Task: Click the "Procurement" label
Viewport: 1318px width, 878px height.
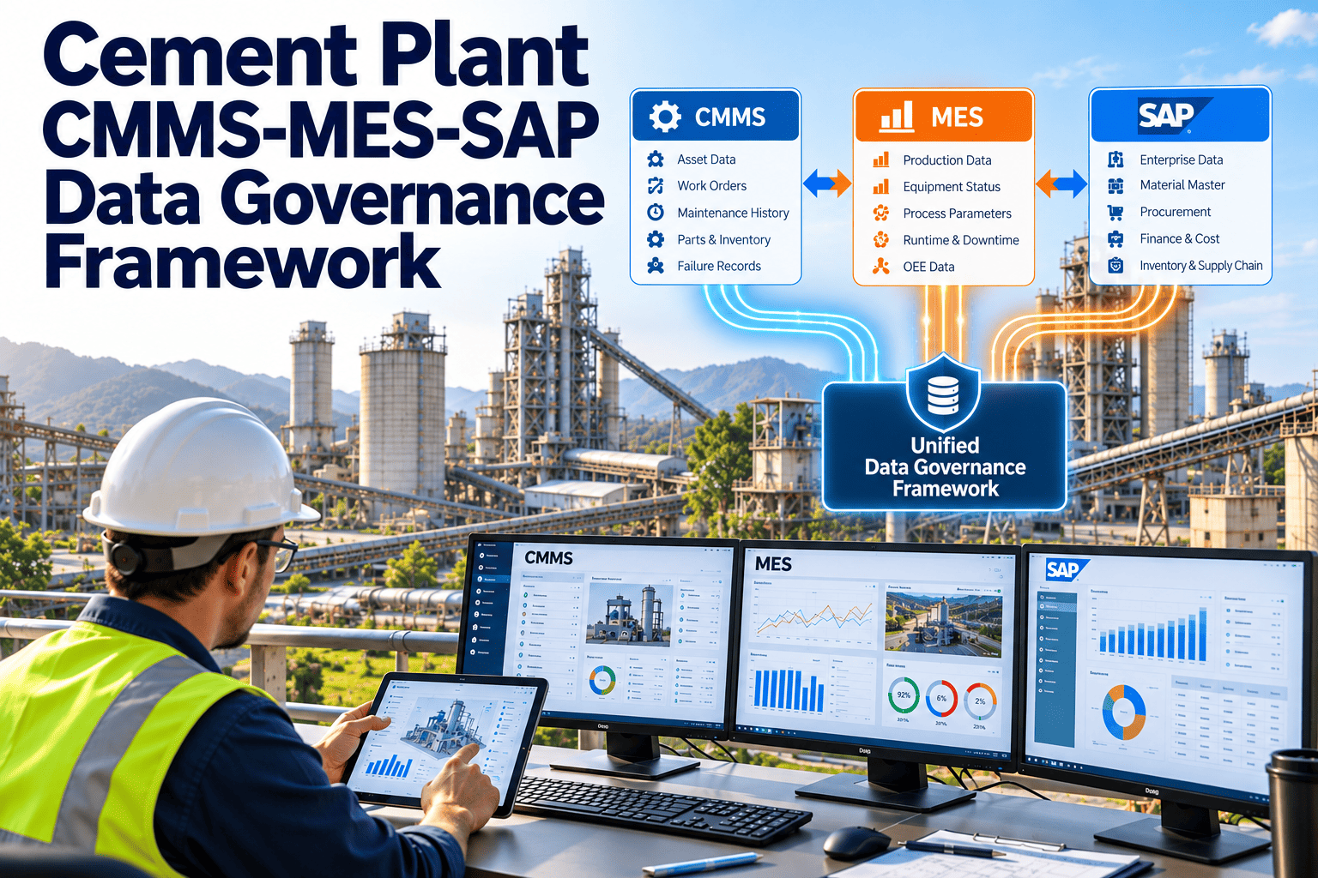Action: click(1176, 212)
